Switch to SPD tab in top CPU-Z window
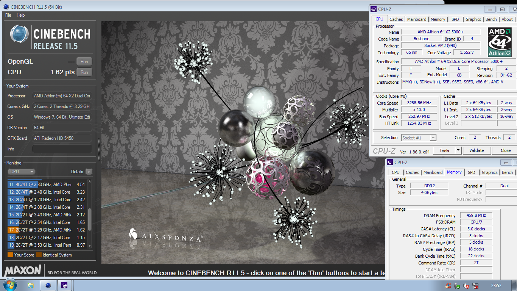Screen dimensions: 517x291 click(x=455, y=19)
